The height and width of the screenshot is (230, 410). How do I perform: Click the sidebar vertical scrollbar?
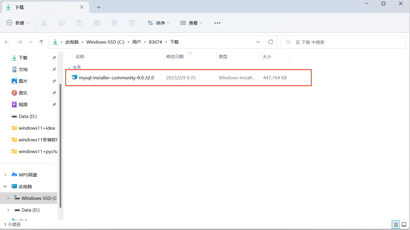[x=60, y=146]
